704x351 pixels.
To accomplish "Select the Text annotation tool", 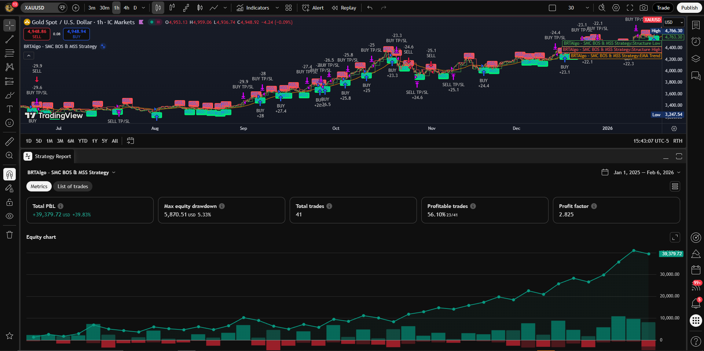I will (10, 109).
